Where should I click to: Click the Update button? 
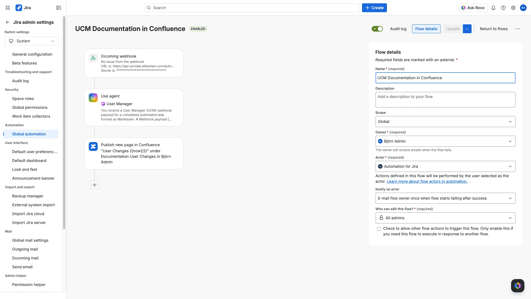point(453,29)
